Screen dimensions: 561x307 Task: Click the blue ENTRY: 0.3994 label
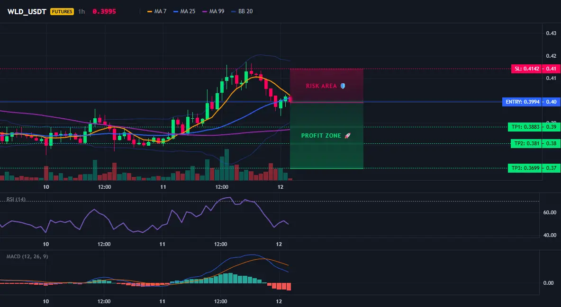click(522, 102)
